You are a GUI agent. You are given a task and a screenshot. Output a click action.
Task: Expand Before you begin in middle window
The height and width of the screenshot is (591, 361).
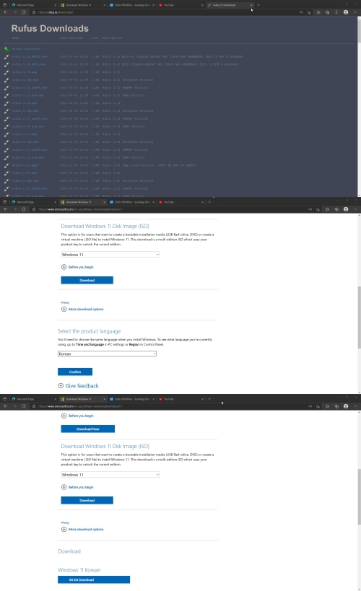point(77,267)
